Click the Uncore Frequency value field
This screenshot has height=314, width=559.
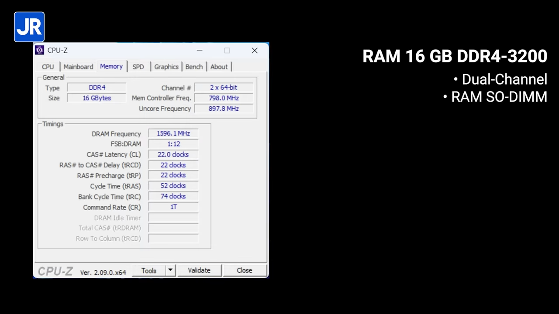point(224,109)
